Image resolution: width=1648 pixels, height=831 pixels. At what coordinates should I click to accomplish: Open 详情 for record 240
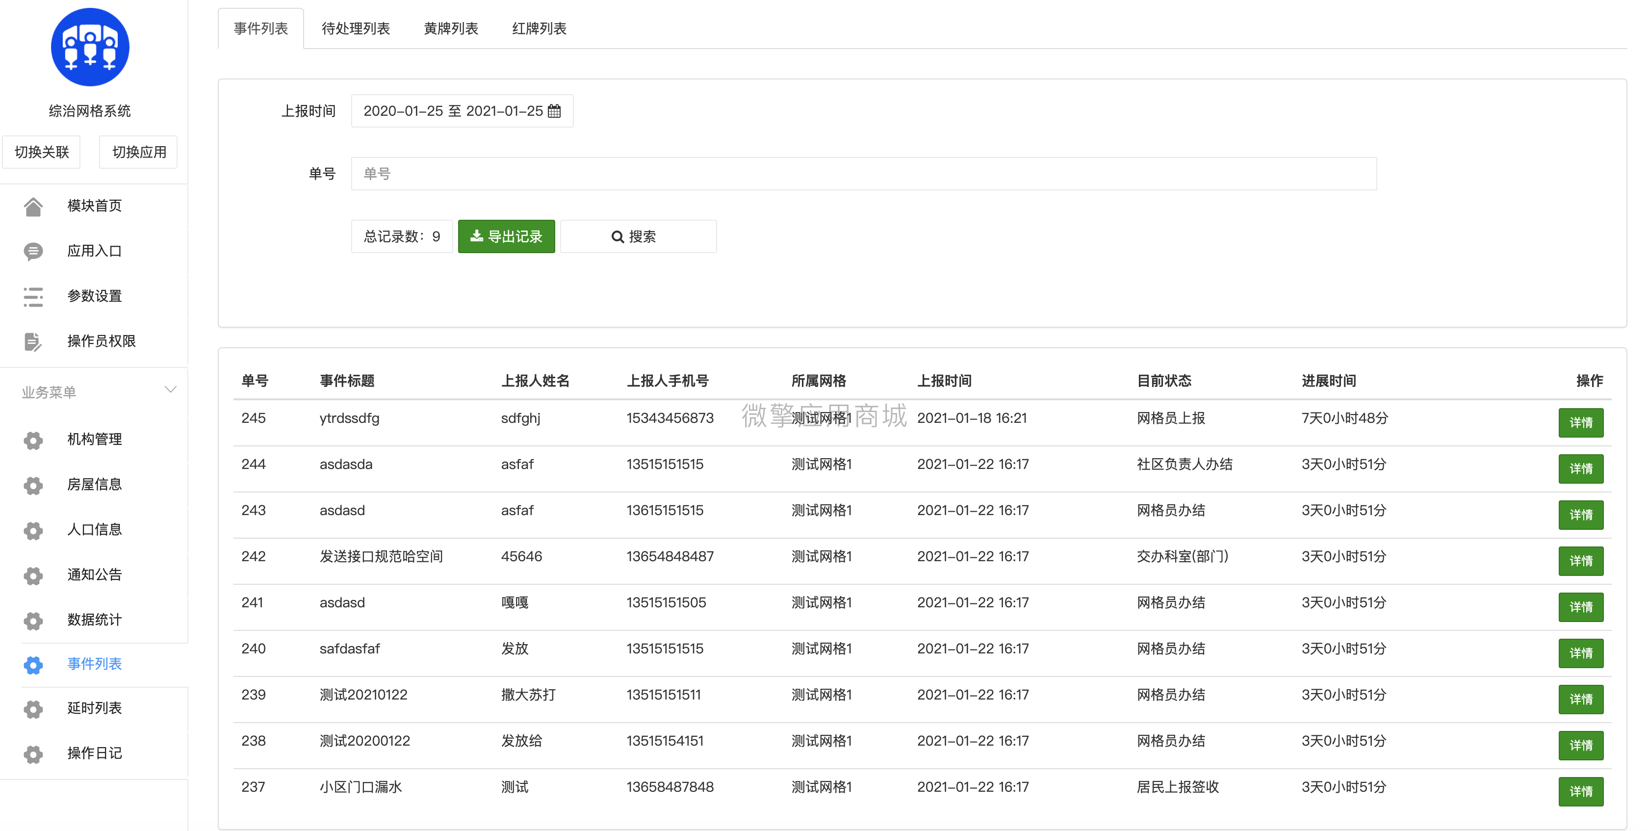tap(1581, 652)
